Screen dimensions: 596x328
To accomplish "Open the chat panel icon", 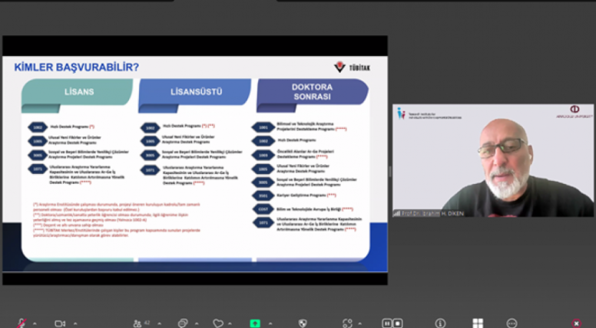I will (x=183, y=323).
